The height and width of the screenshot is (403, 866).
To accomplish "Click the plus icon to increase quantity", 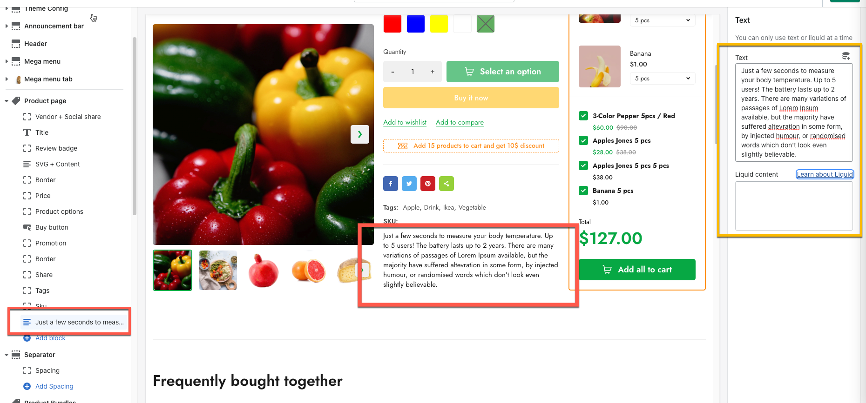I will click(433, 72).
